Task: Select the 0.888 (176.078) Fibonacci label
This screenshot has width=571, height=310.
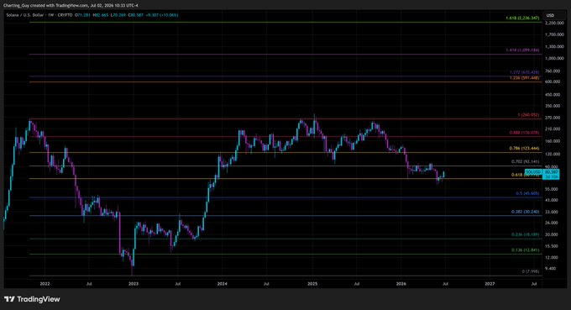Action: click(524, 133)
